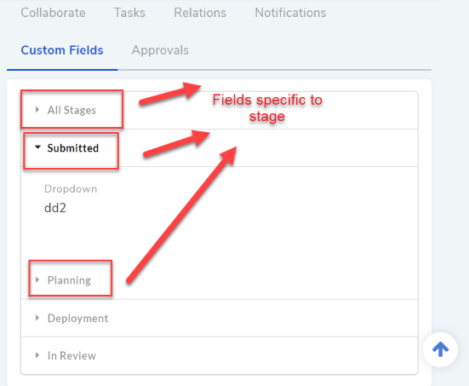The height and width of the screenshot is (386, 469).
Task: Switch to the Tasks tab
Action: pyautogui.click(x=130, y=13)
